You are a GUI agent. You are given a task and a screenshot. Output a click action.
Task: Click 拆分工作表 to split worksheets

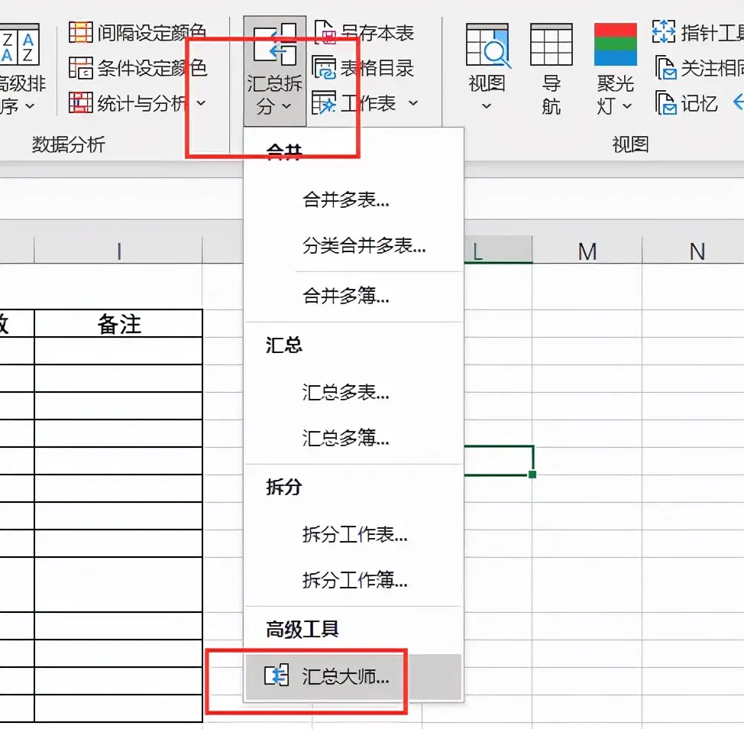coord(353,536)
